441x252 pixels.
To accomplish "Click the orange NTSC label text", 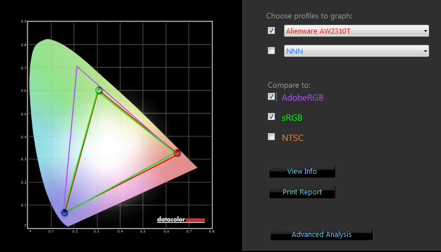I will click(x=293, y=137).
